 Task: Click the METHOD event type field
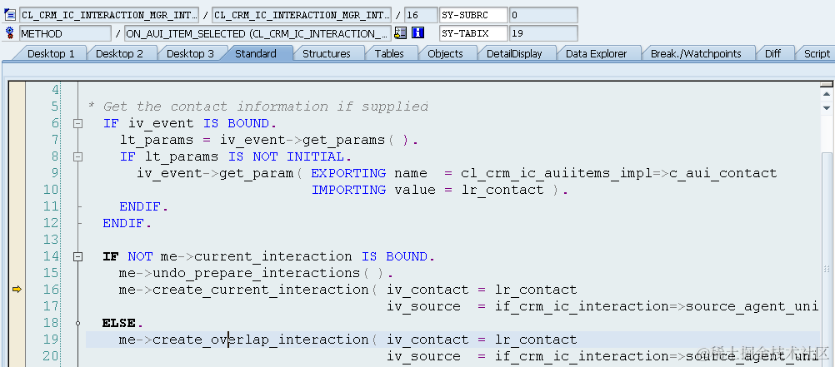[66, 33]
